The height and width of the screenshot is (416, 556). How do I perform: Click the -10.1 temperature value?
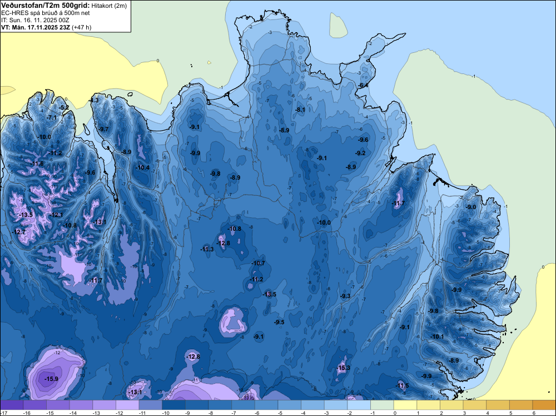coord(437,336)
